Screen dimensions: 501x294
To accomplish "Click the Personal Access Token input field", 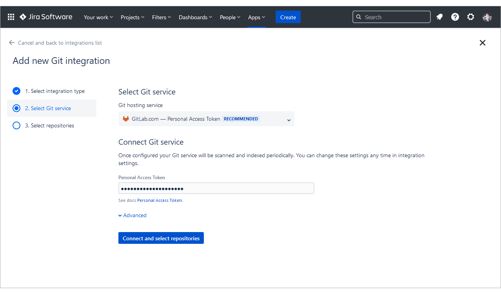I will tap(216, 189).
